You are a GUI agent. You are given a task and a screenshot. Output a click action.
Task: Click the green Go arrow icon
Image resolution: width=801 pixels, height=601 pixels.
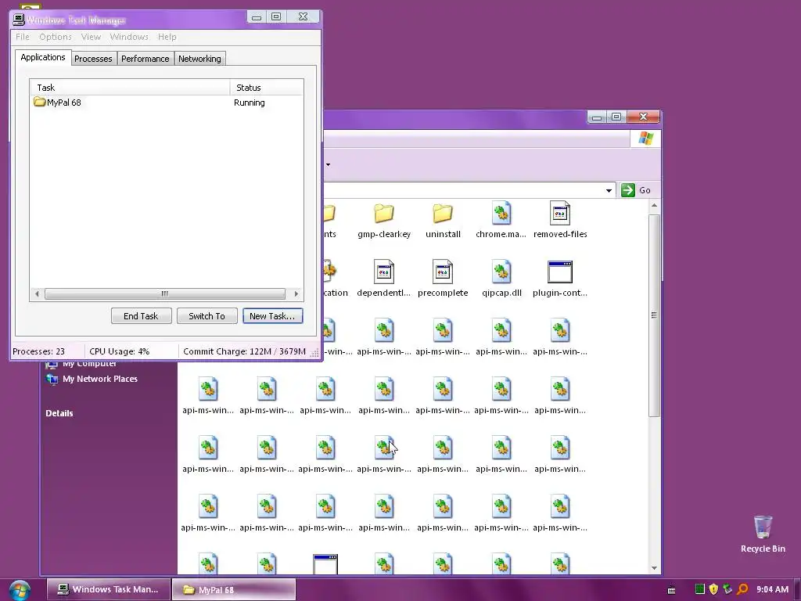pyautogui.click(x=628, y=190)
